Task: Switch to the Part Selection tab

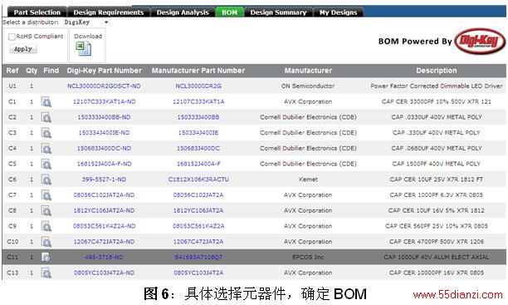Action: click(37, 12)
